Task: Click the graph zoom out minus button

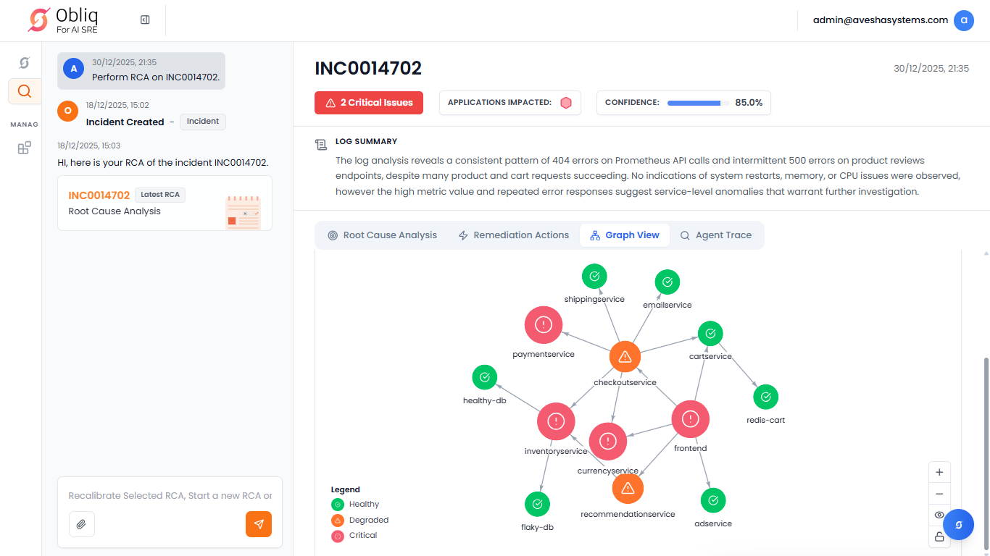Action: click(939, 494)
